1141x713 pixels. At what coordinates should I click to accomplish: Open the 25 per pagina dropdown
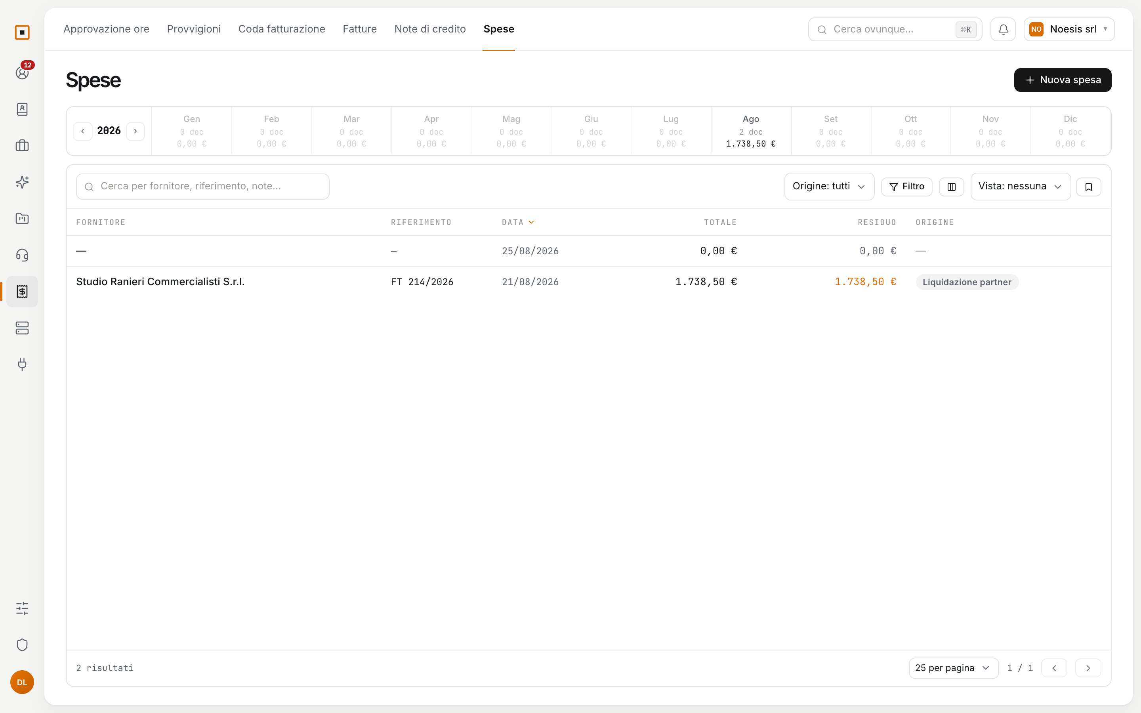953,668
